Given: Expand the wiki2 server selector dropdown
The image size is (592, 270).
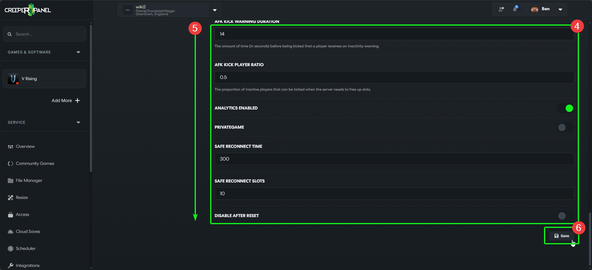Looking at the screenshot, I should pos(214,10).
